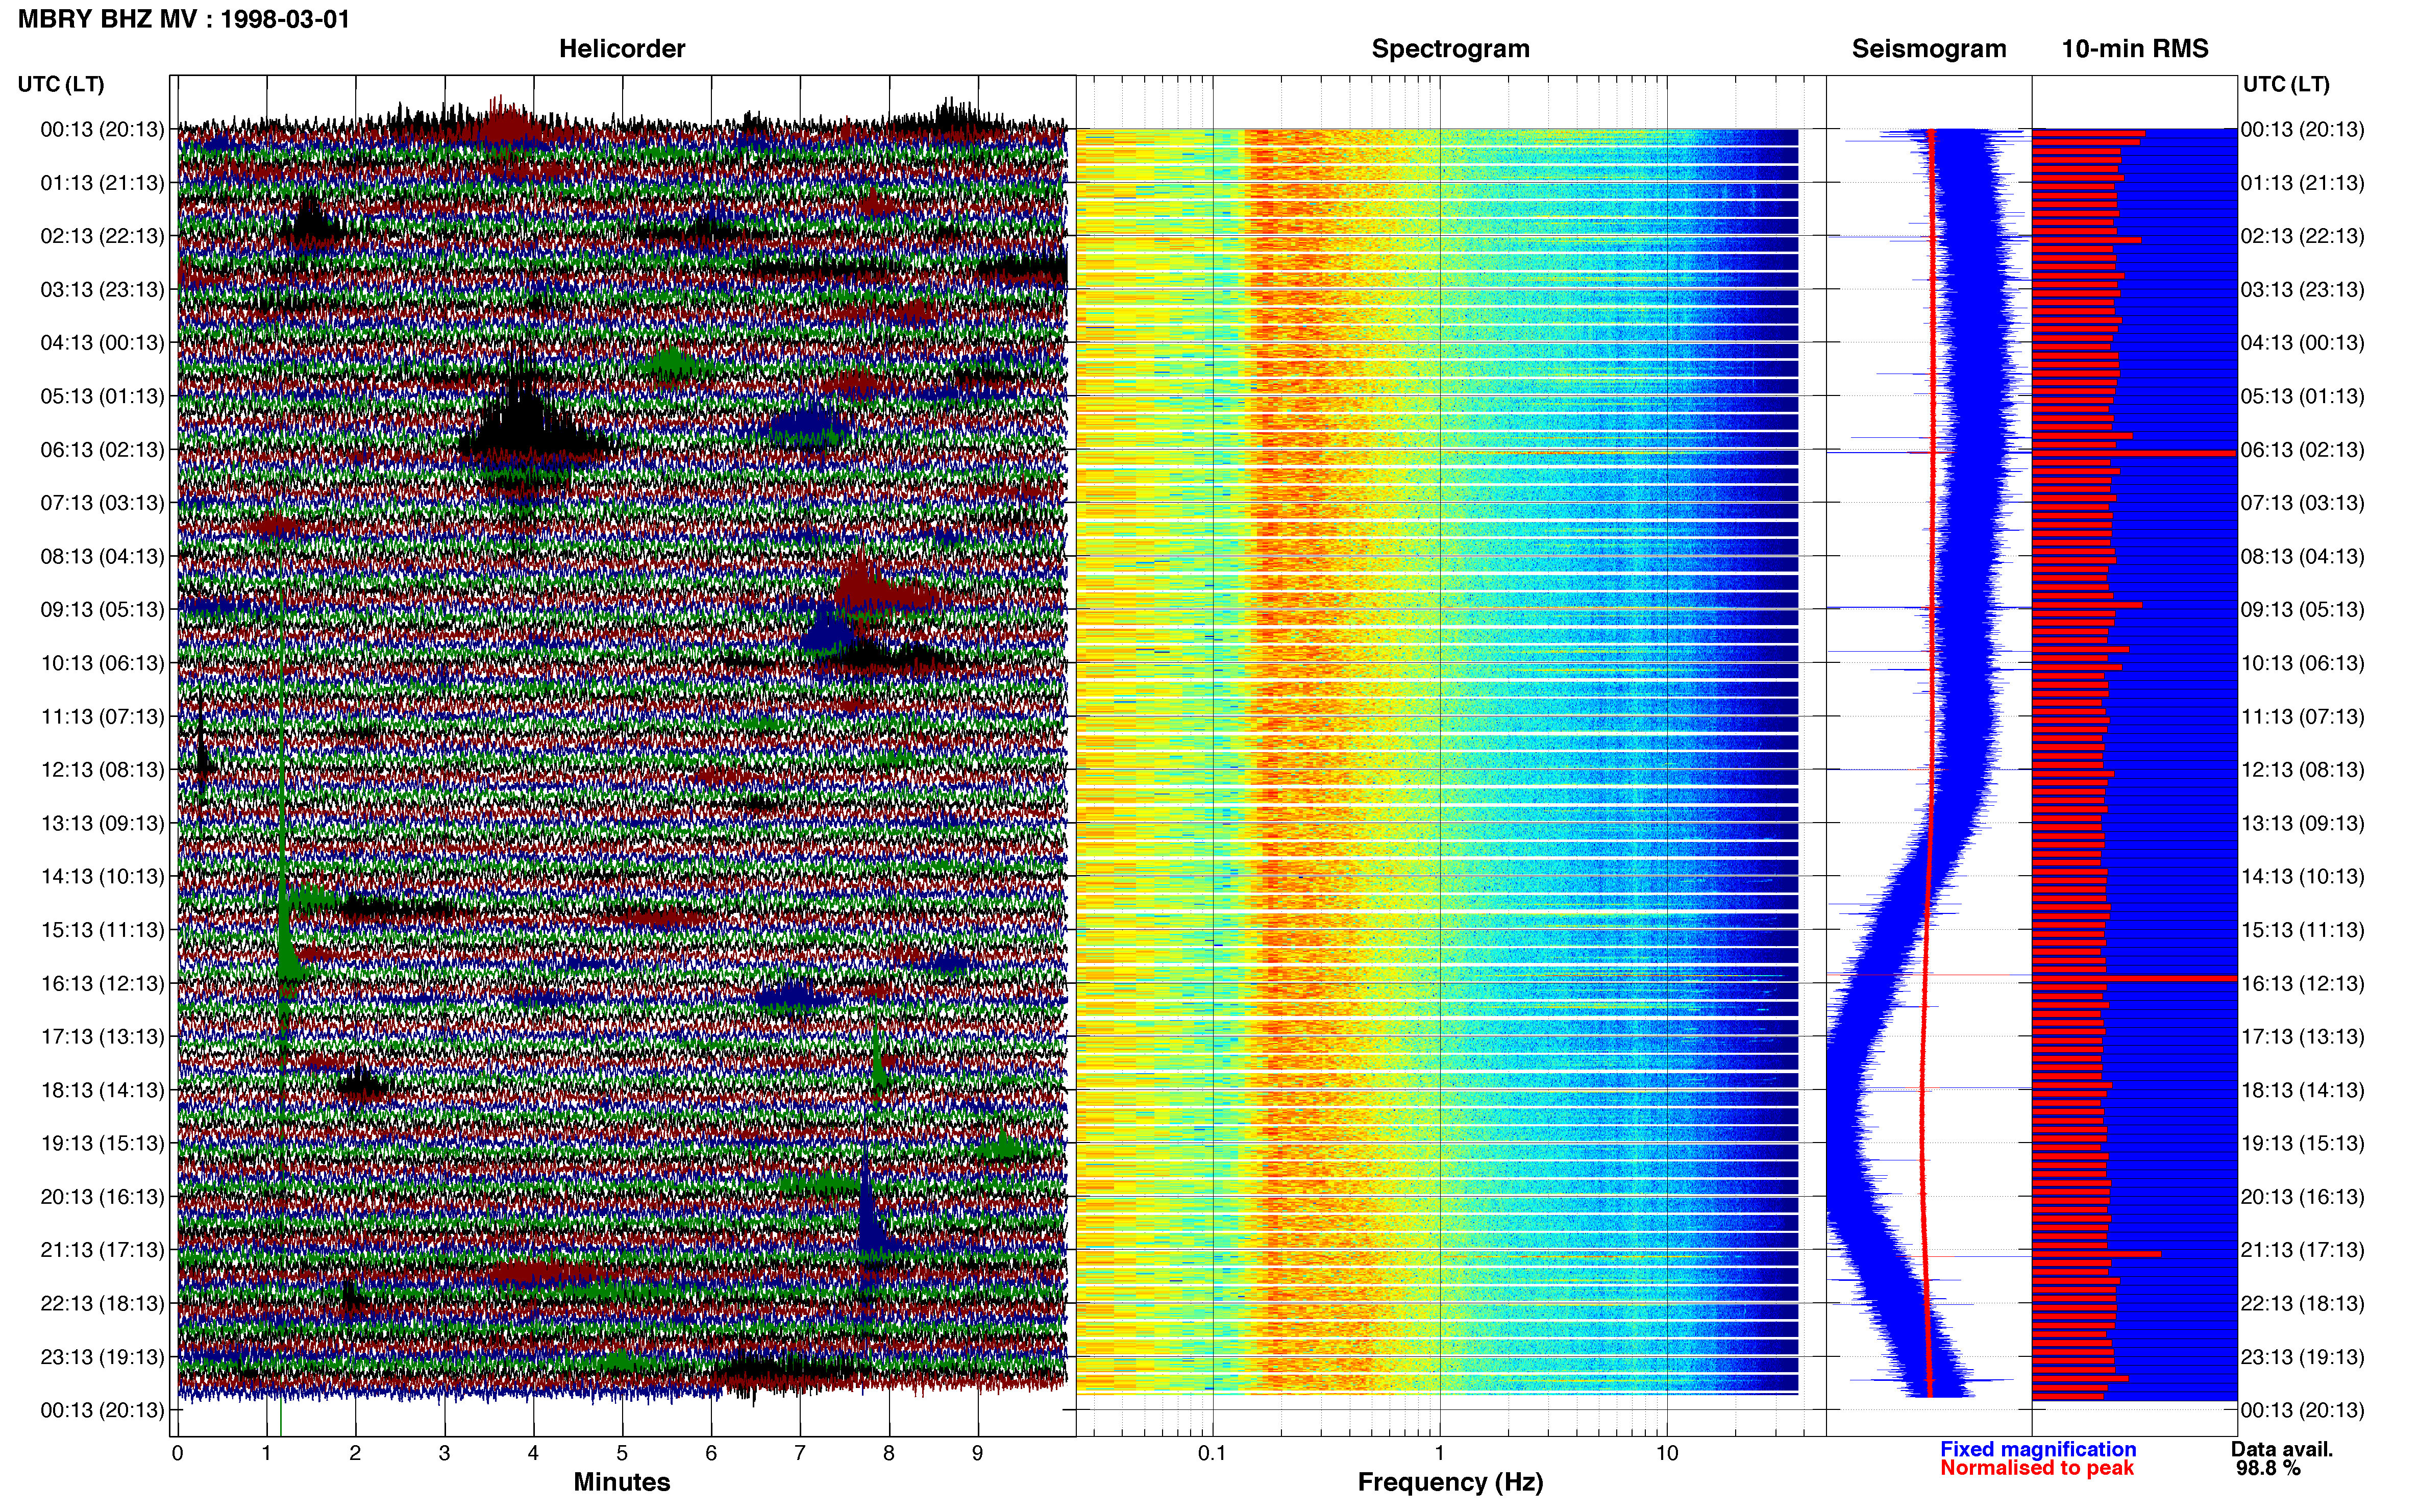
Task: Click left time label '12:13 (08:13)'
Action: pyautogui.click(x=102, y=770)
